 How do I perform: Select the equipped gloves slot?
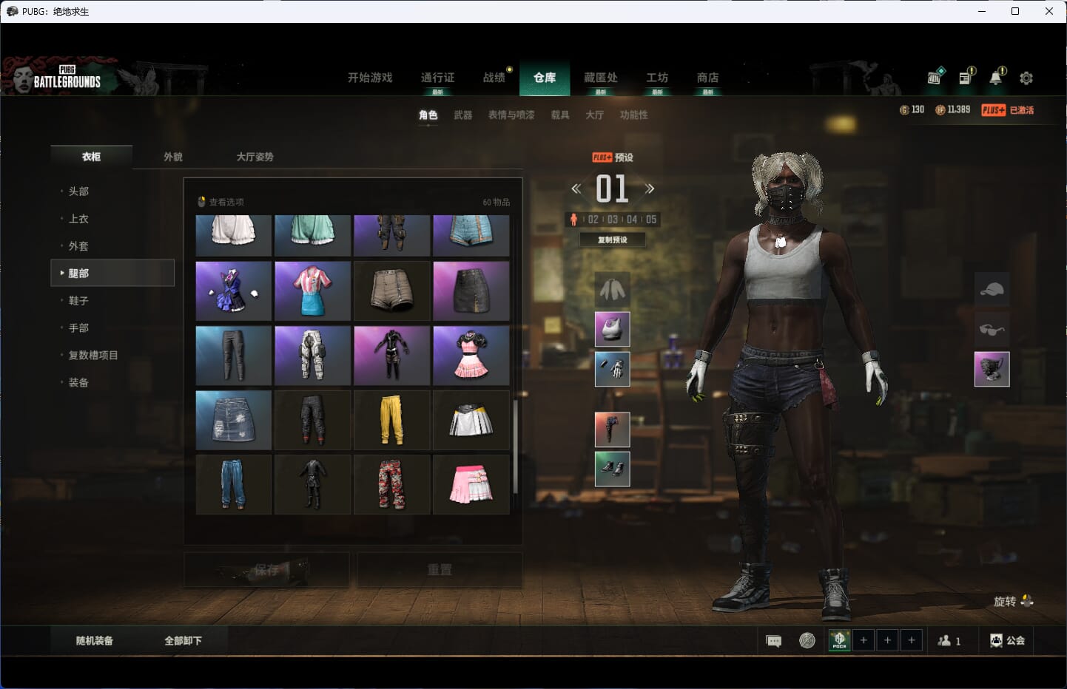pos(613,369)
